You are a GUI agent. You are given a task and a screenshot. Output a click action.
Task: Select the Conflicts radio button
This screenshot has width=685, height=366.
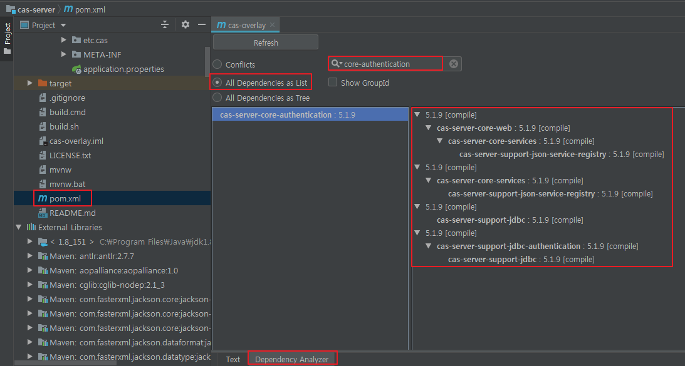coord(217,64)
